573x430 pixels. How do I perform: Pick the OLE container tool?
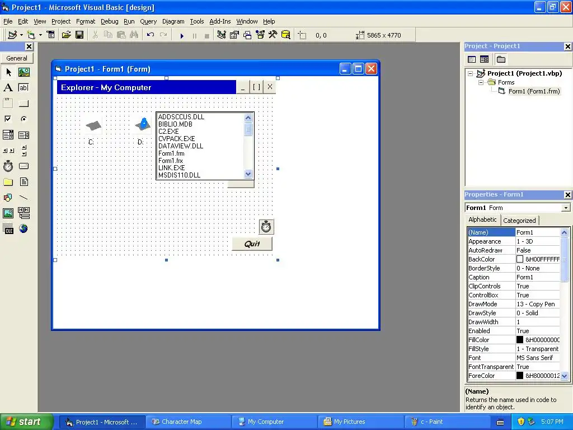point(8,229)
